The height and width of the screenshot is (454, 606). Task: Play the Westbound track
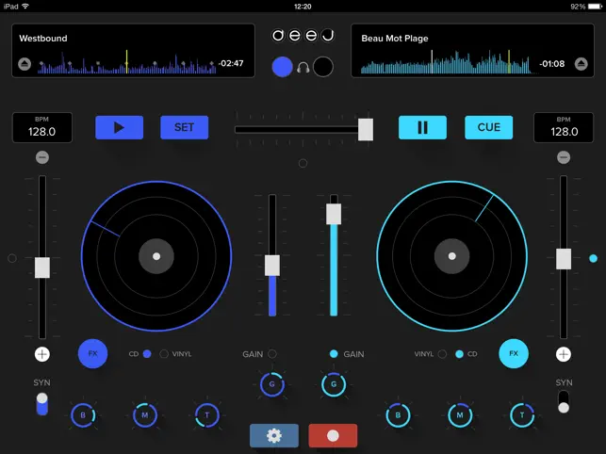coord(120,127)
